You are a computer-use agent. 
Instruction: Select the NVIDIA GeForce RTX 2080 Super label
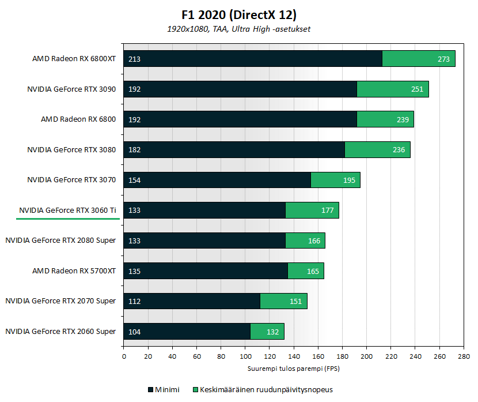(60, 241)
